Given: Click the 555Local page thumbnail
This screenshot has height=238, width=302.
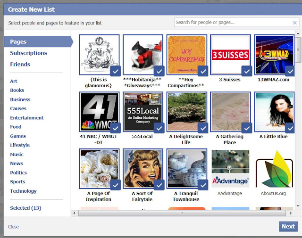Looking at the screenshot, I should 143,112.
